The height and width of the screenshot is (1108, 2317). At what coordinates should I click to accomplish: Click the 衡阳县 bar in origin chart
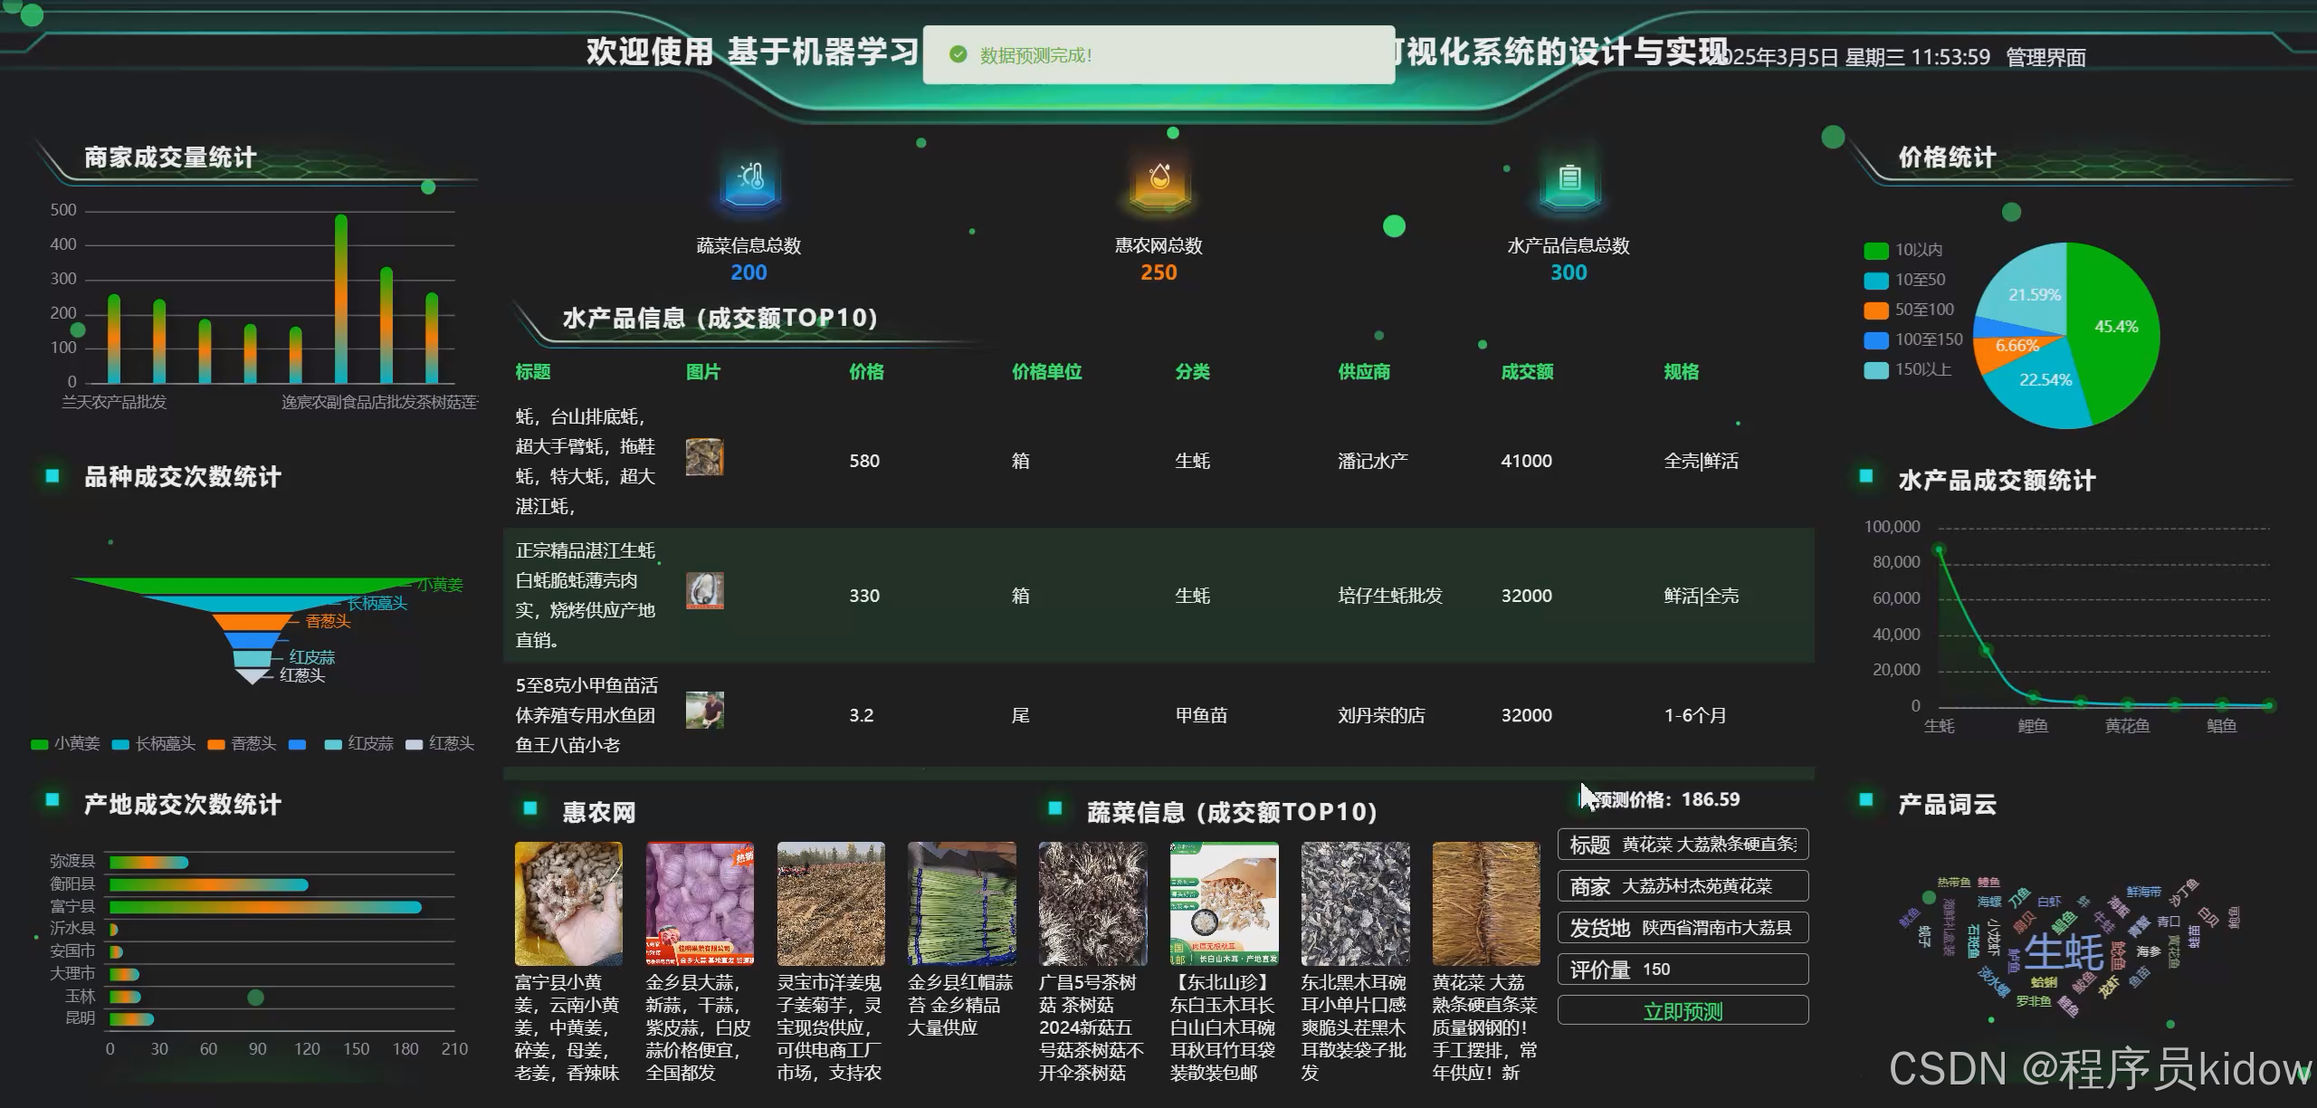click(209, 884)
